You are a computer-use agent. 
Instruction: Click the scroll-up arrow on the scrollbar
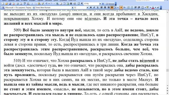click(167, 12)
